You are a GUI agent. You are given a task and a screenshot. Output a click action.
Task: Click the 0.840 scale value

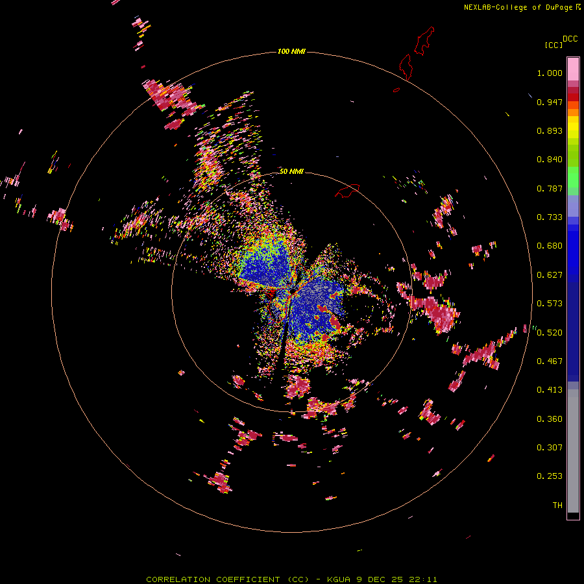point(550,160)
